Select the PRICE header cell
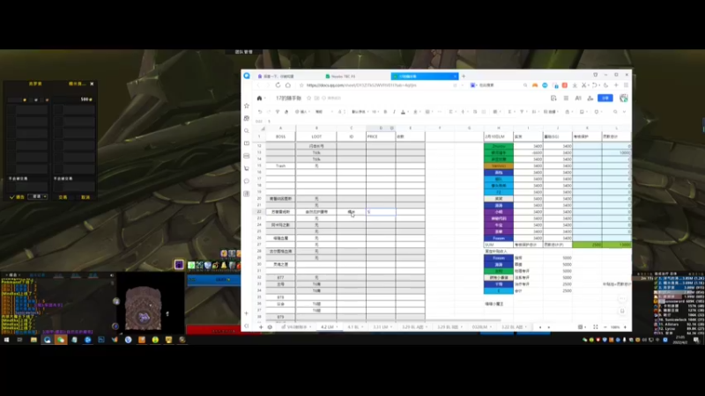Viewport: 705px width, 396px height. [381, 136]
